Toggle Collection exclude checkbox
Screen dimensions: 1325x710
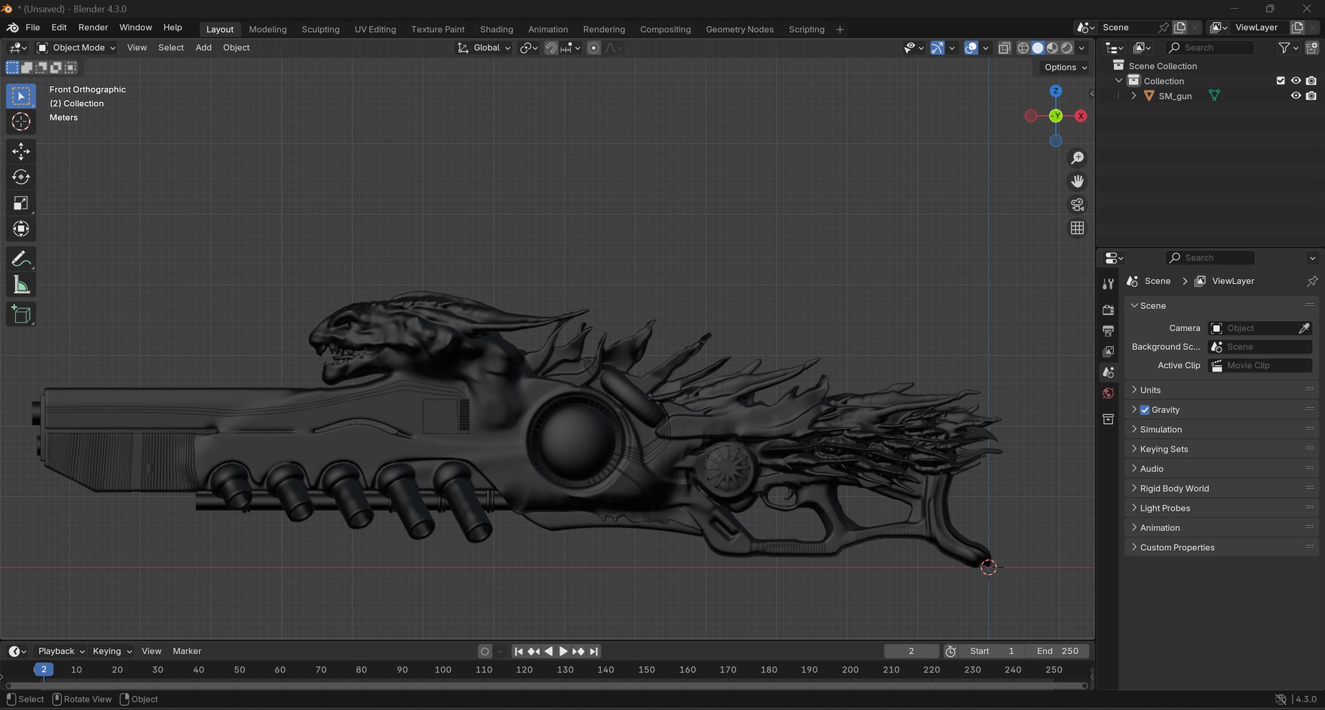1281,81
